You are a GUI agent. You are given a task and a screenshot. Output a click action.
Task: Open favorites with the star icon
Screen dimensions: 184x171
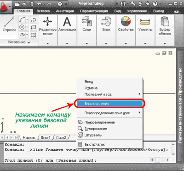coord(147,4)
